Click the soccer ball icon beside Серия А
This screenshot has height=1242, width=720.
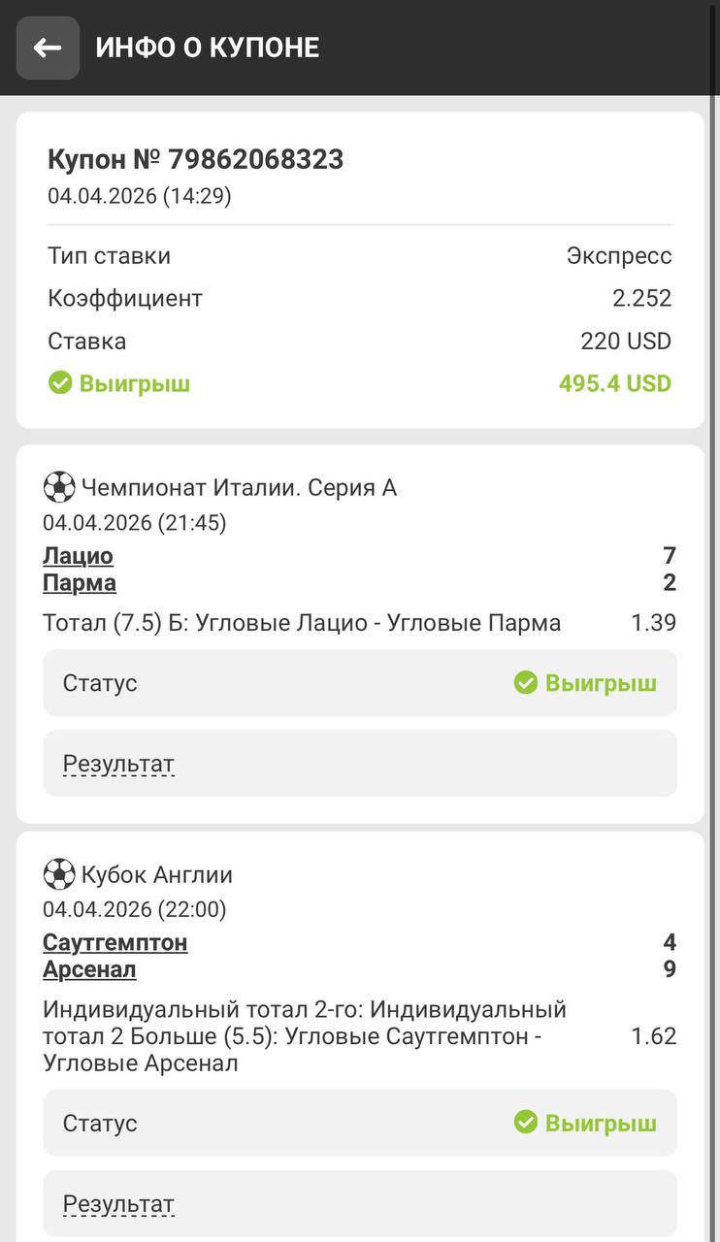point(59,487)
